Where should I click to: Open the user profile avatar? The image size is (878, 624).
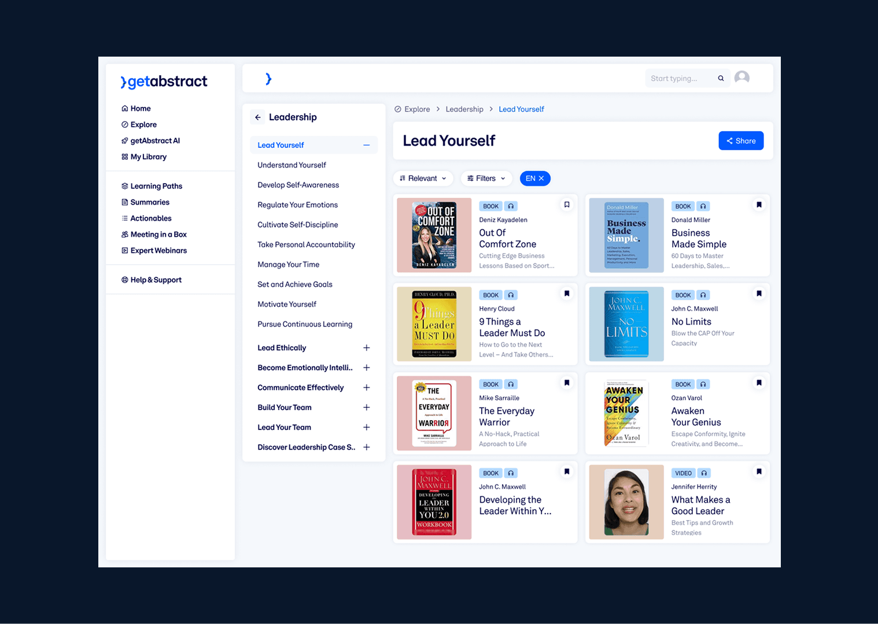pyautogui.click(x=742, y=77)
